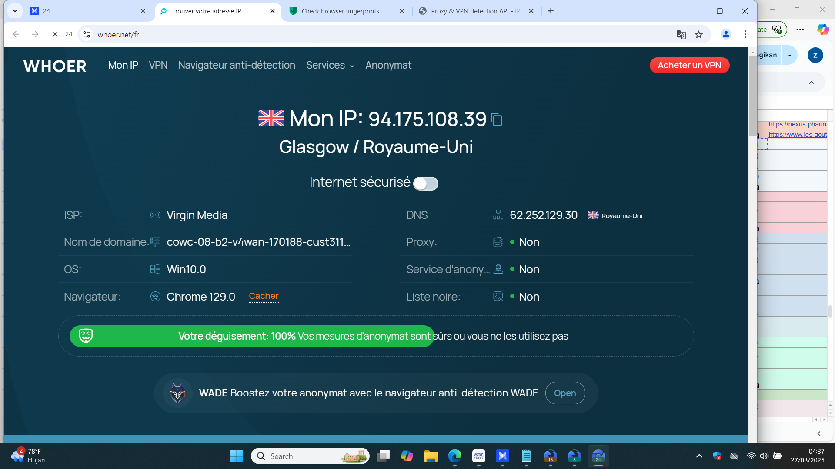Viewport: 835px width, 469px height.
Task: Click the Google Translate icon in address bar
Action: (681, 35)
